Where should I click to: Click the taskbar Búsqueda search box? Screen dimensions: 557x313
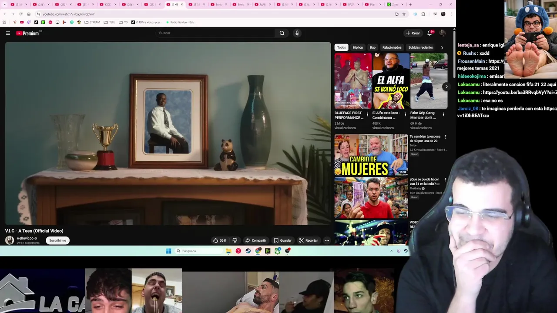(198, 251)
